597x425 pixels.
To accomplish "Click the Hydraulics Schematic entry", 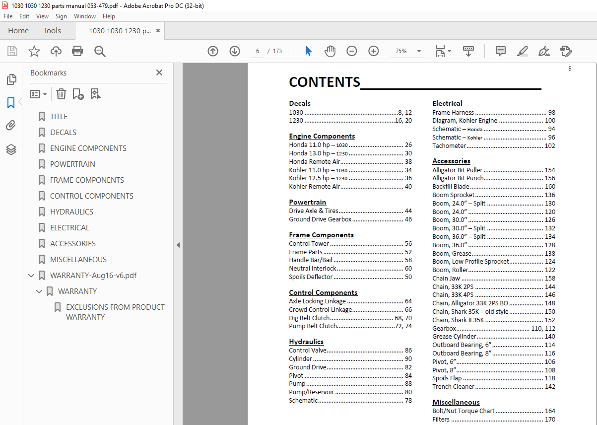I will [350, 401].
